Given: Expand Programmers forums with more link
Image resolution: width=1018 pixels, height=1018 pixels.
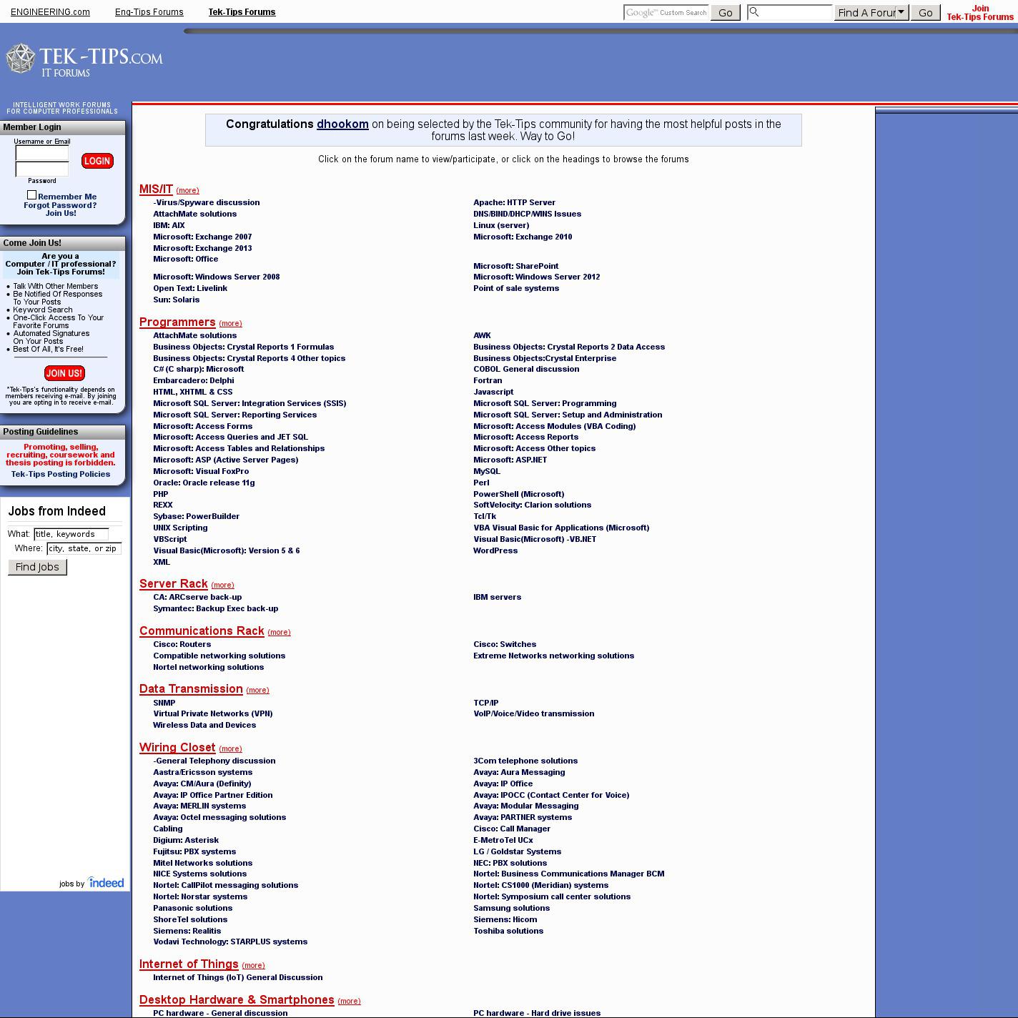Looking at the screenshot, I should point(230,323).
